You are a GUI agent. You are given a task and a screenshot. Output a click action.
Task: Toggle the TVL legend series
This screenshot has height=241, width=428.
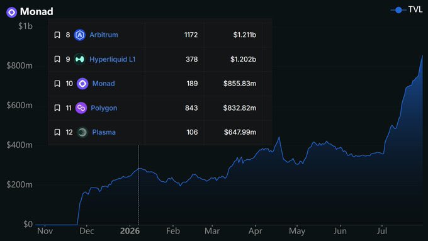407,10
